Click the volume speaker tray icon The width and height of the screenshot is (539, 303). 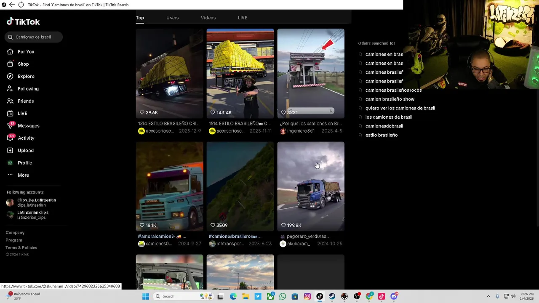click(513, 296)
